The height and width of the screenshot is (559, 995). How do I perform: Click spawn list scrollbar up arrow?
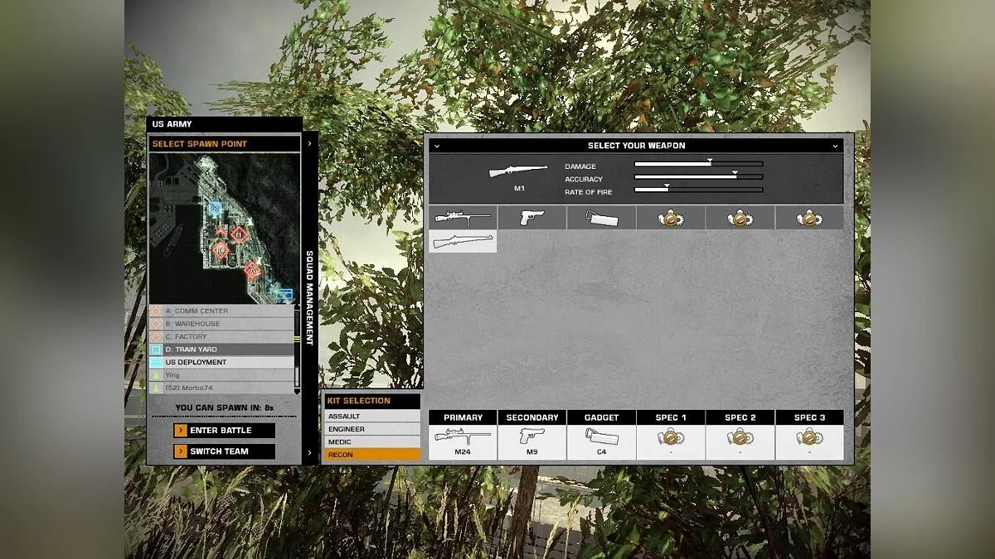298,308
